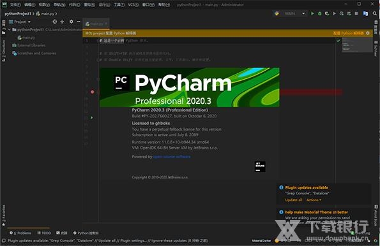Image resolution: width=380 pixels, height=246 pixels.
Task: Close the main.py editor tab
Action: click(106, 24)
